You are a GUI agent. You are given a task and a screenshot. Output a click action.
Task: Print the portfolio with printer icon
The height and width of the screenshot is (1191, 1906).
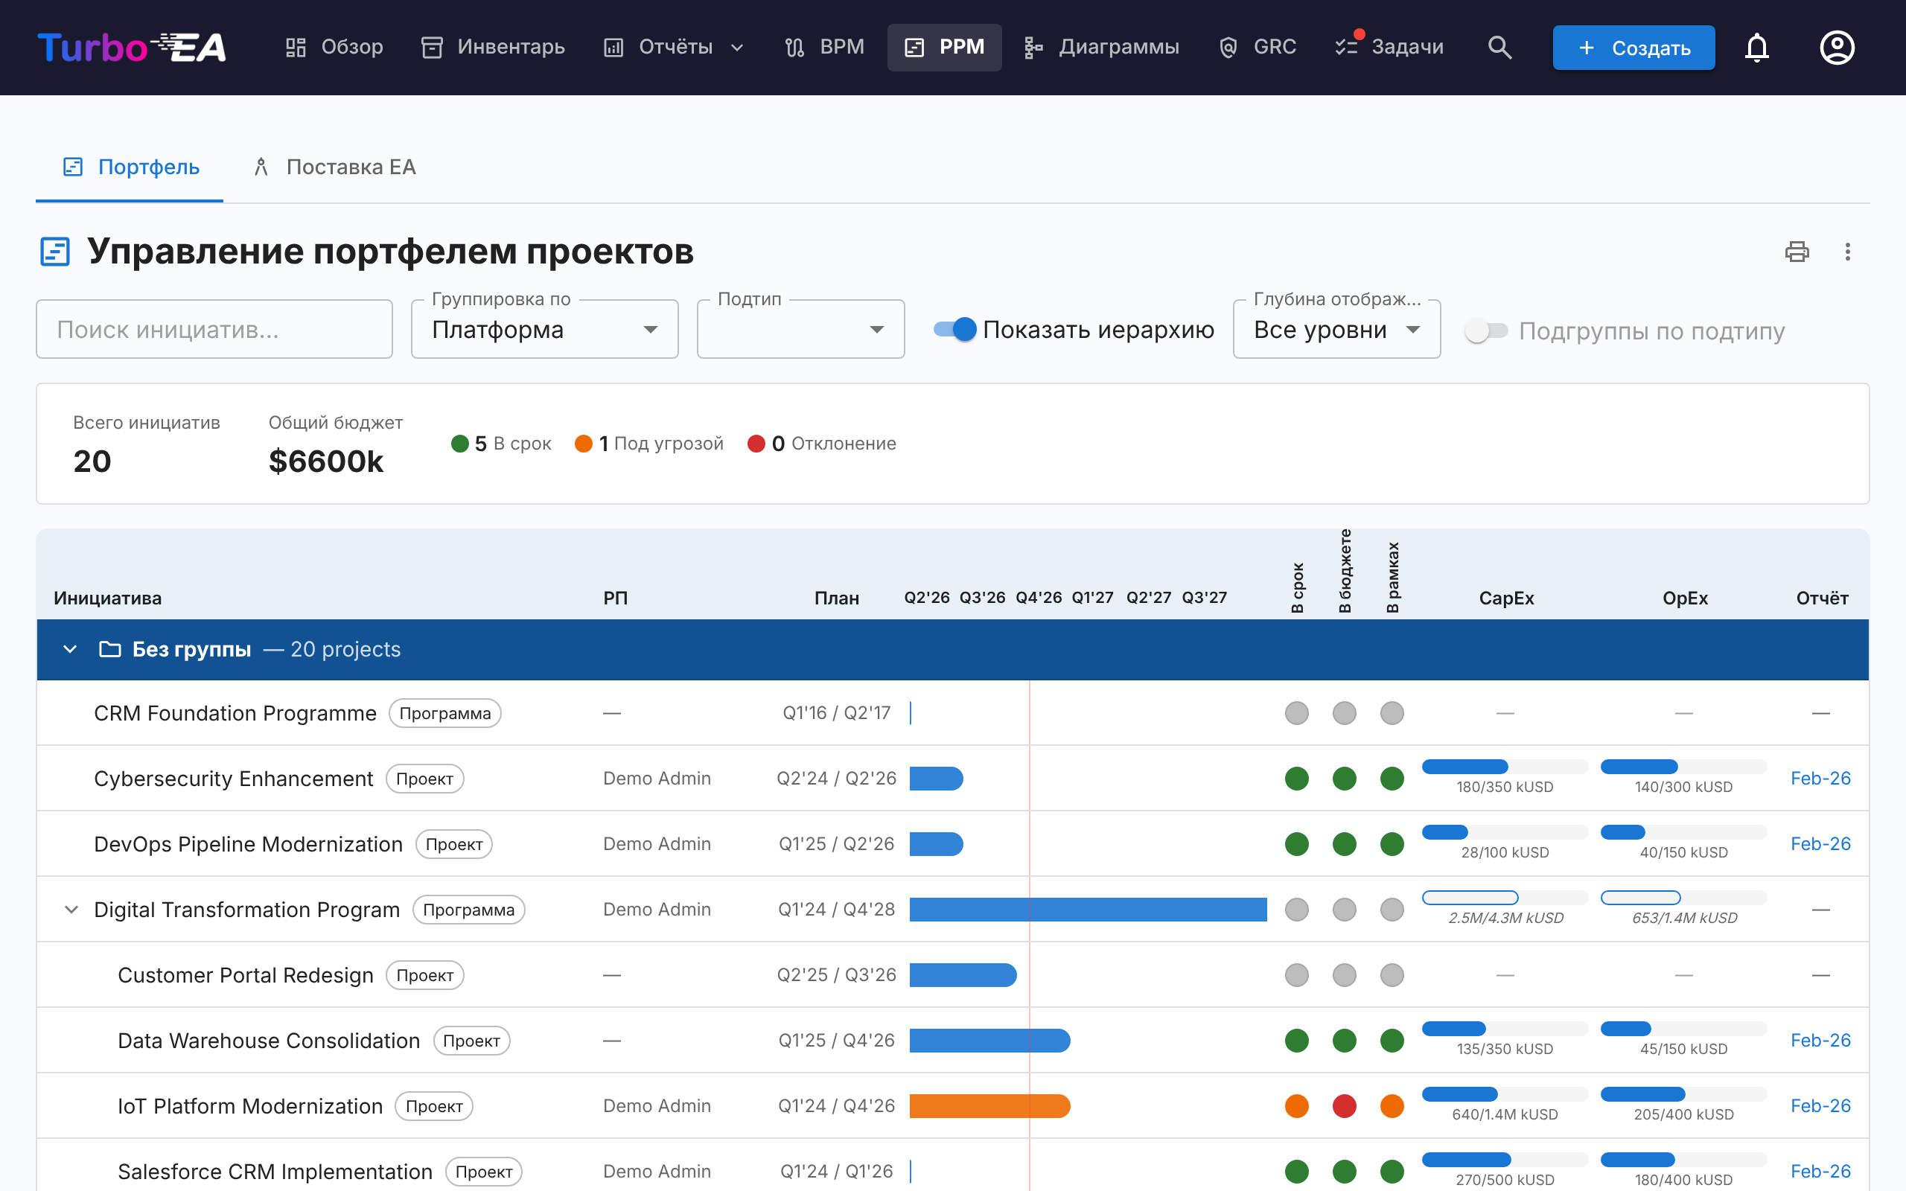click(x=1797, y=252)
